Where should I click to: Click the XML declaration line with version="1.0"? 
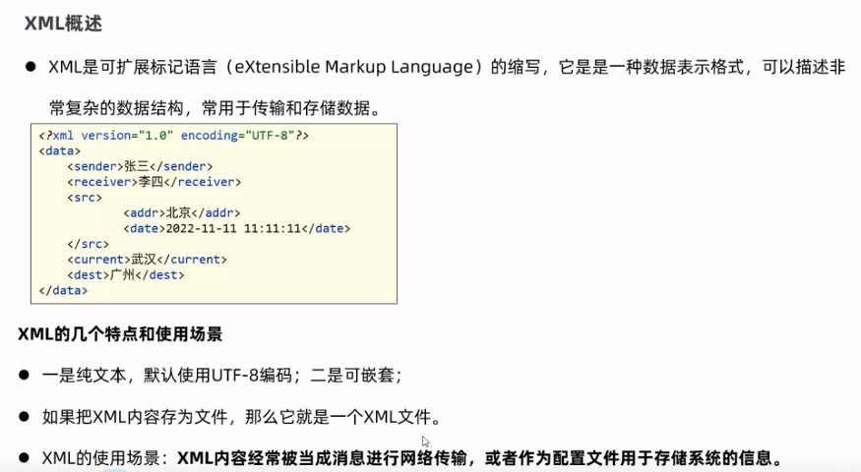[174, 135]
